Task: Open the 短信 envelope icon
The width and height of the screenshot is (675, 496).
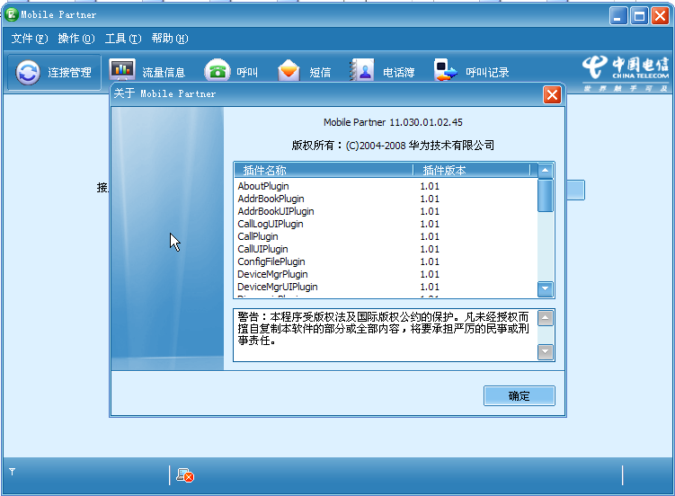Action: 289,70
